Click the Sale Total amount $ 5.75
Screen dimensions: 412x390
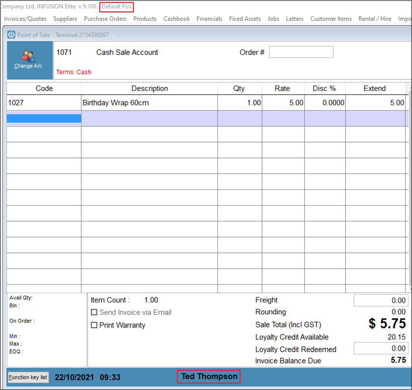tap(387, 324)
